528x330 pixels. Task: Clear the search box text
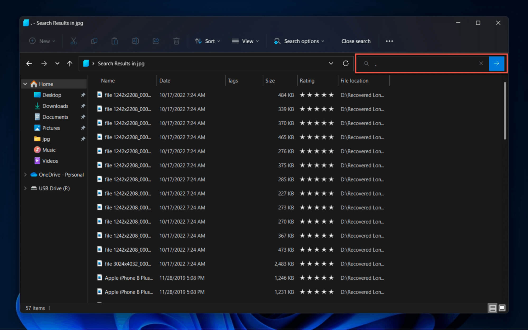pyautogui.click(x=481, y=63)
